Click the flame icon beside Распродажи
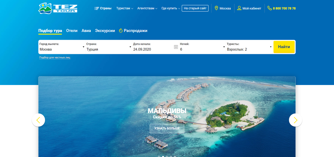334x157 pixels. pyautogui.click(x=121, y=31)
